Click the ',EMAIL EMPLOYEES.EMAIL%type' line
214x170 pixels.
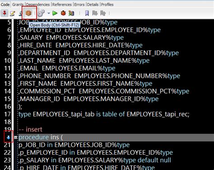(x=67, y=68)
